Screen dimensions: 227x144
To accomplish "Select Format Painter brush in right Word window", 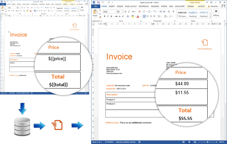I will click(100, 17).
